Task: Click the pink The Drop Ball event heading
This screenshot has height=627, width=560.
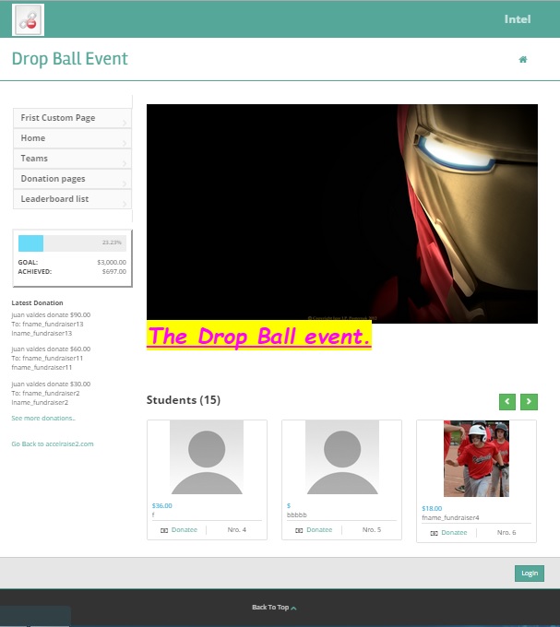Action: [x=259, y=336]
